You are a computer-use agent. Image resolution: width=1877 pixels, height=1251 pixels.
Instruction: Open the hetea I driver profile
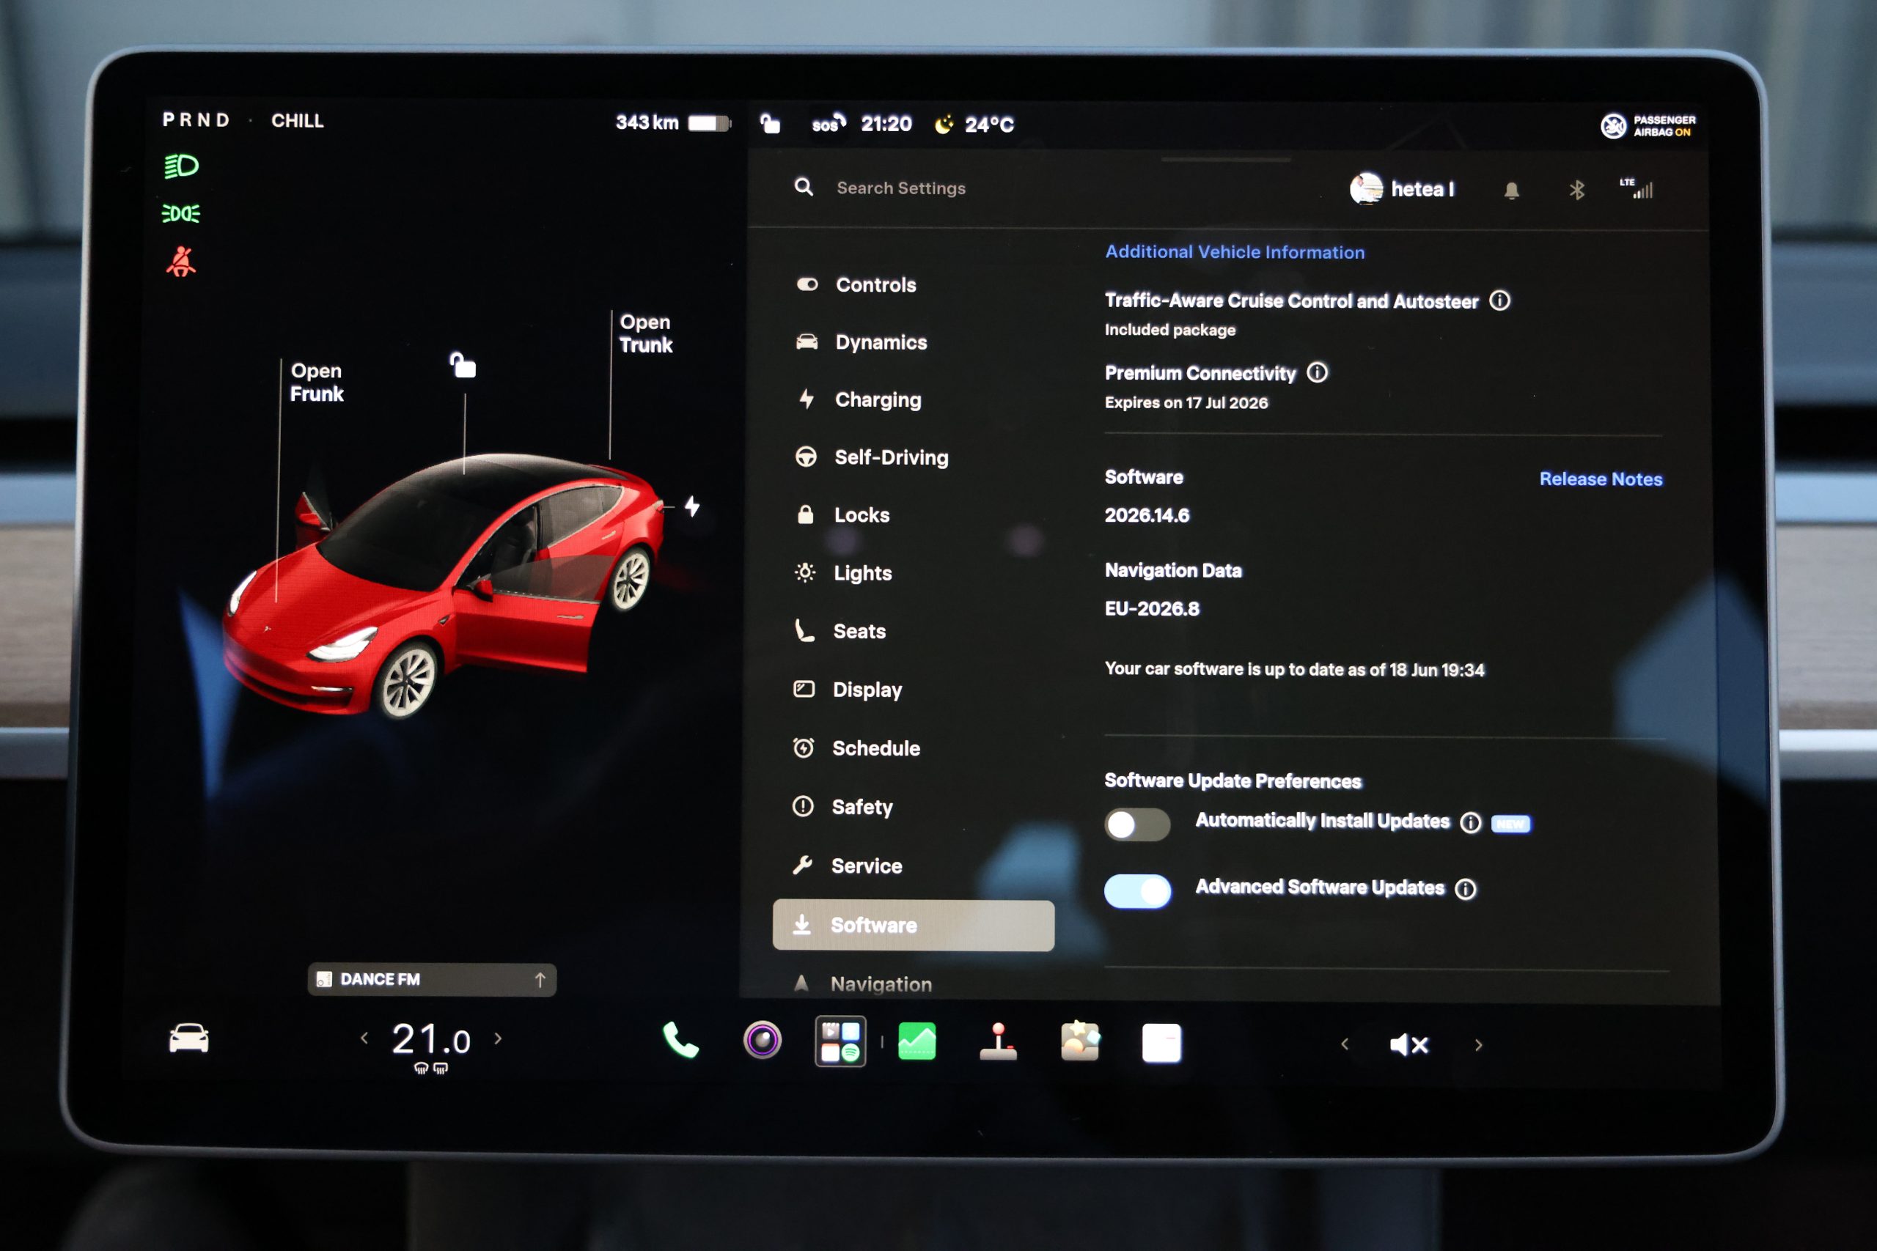[1402, 189]
